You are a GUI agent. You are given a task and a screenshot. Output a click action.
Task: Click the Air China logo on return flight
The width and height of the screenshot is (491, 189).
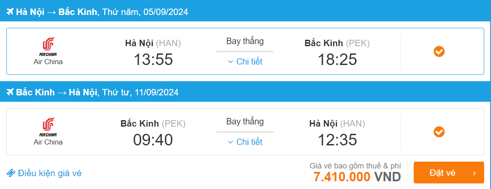(48, 127)
